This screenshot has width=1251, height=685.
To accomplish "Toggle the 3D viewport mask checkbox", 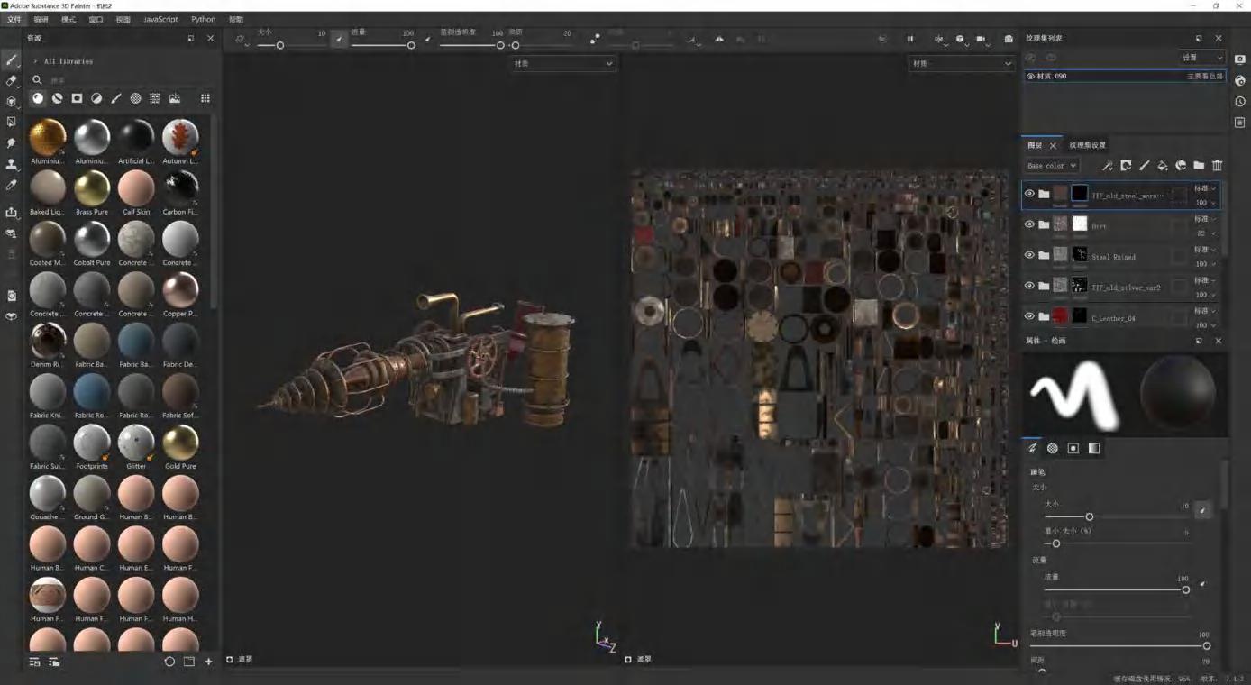I will pos(229,660).
